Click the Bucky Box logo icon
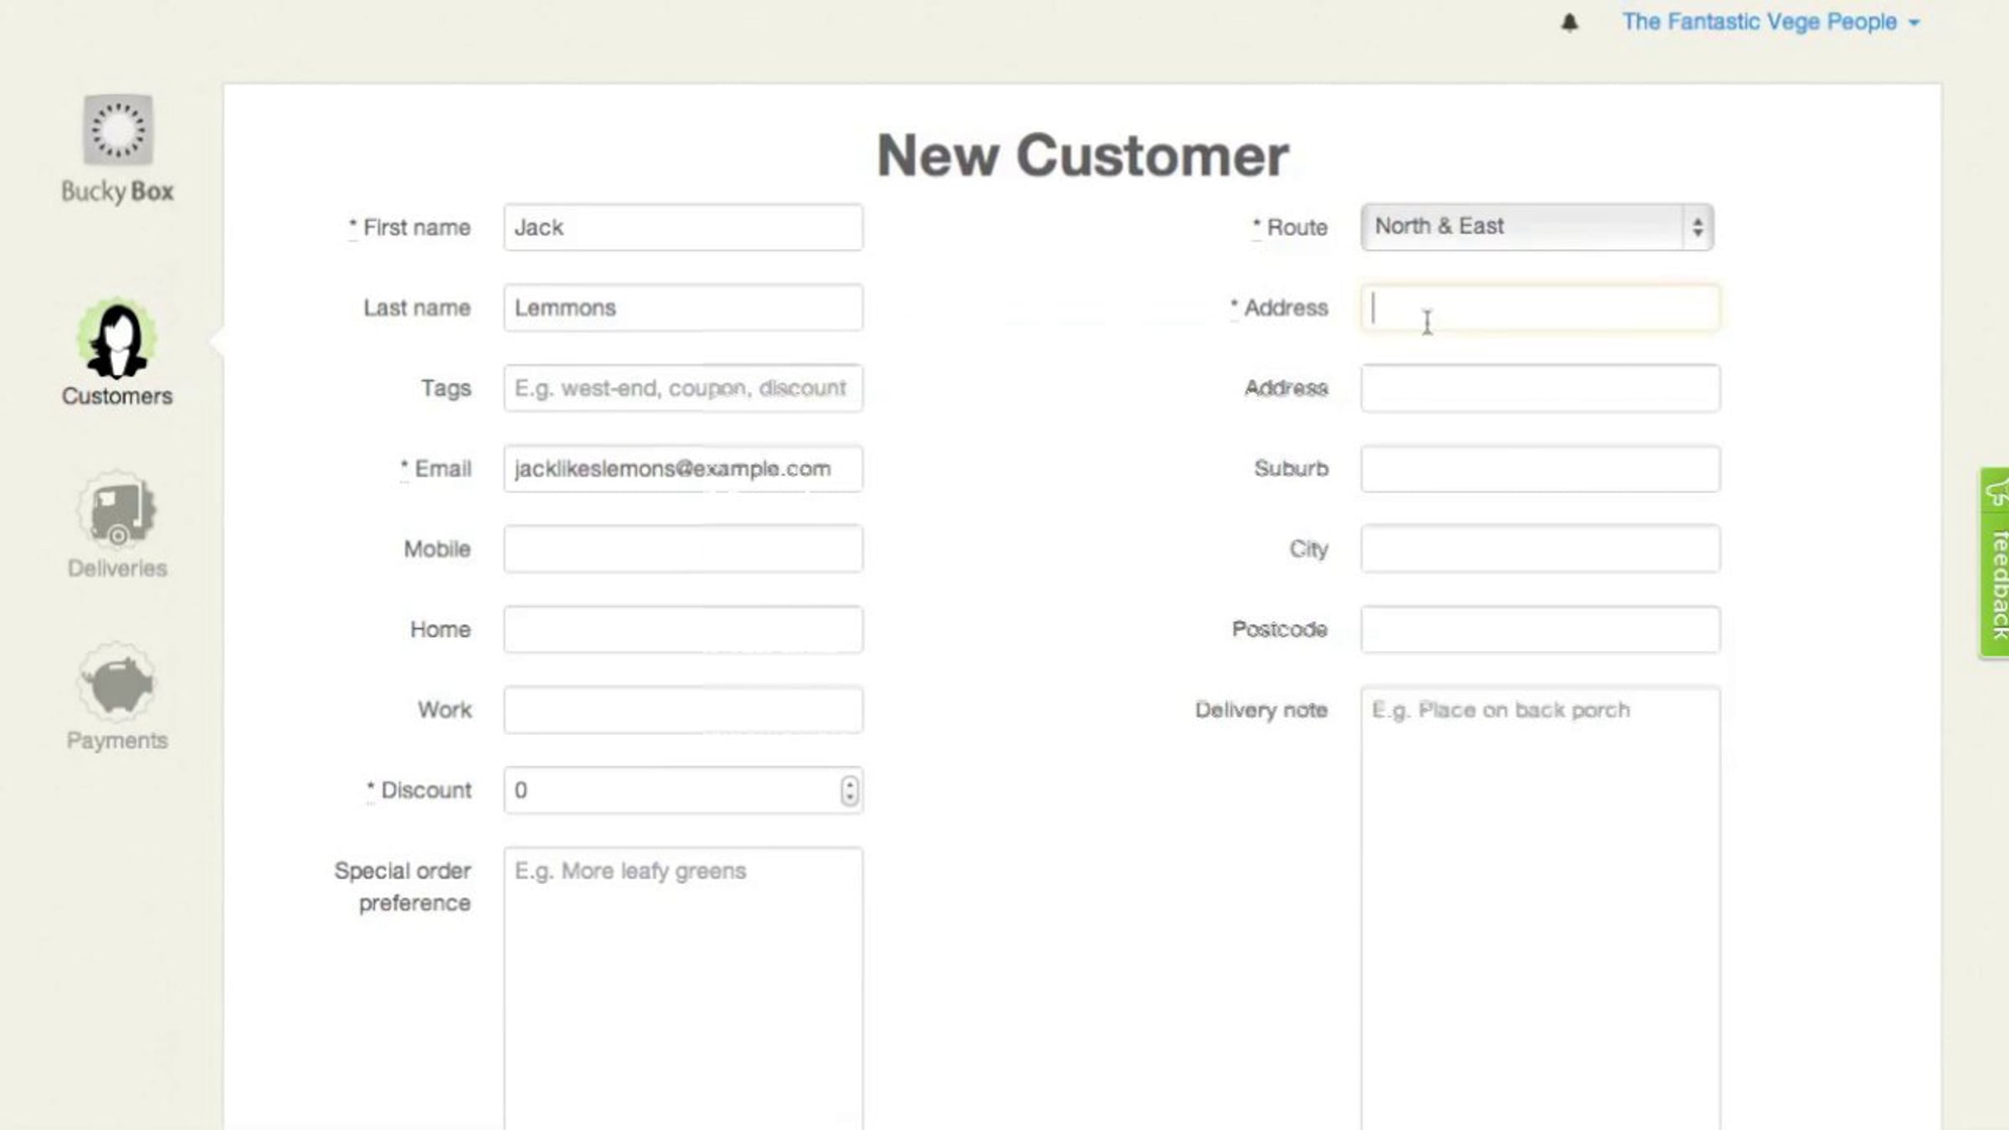Viewport: 2009px width, 1130px height. (x=117, y=130)
